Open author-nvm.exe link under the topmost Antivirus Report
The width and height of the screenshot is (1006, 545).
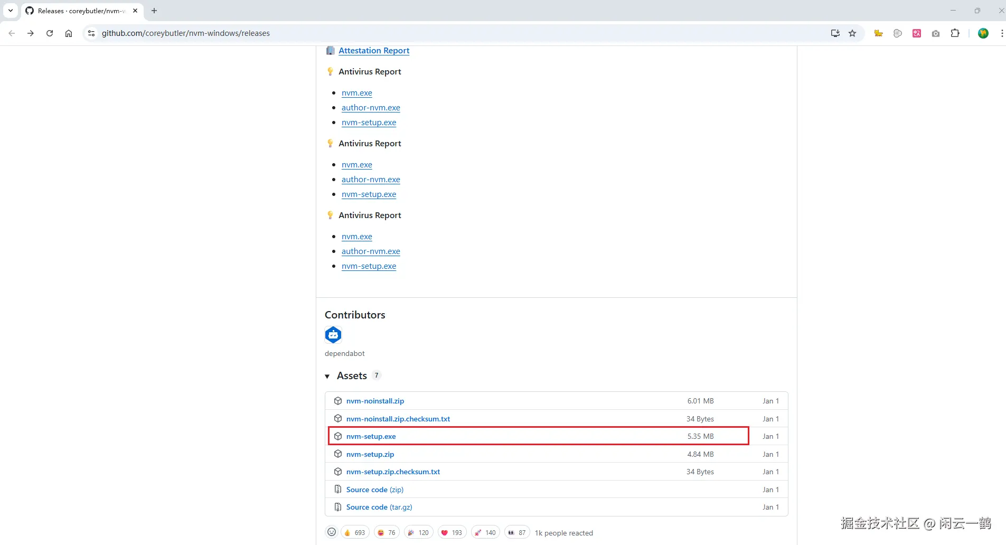click(x=371, y=108)
